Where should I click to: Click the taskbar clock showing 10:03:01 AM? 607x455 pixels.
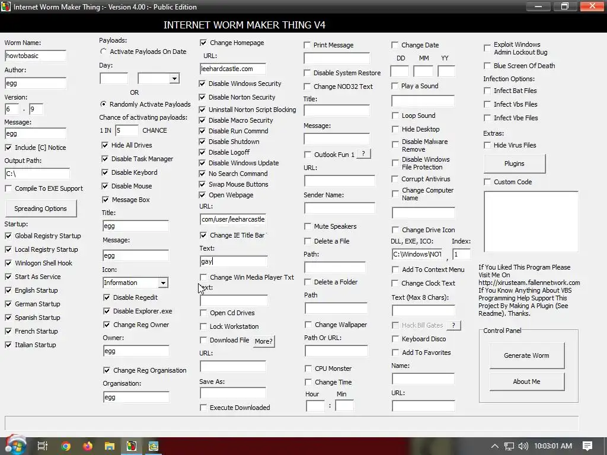[x=553, y=446]
